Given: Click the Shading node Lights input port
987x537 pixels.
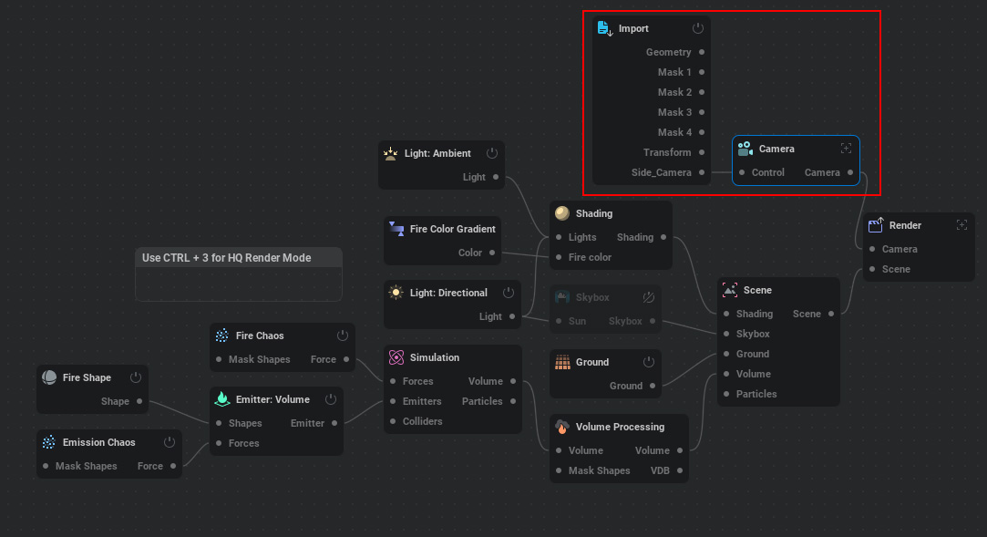Looking at the screenshot, I should coord(559,237).
